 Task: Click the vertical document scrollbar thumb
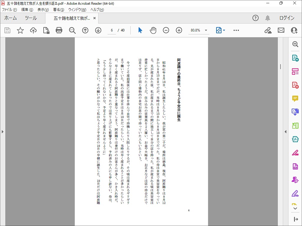(280, 67)
